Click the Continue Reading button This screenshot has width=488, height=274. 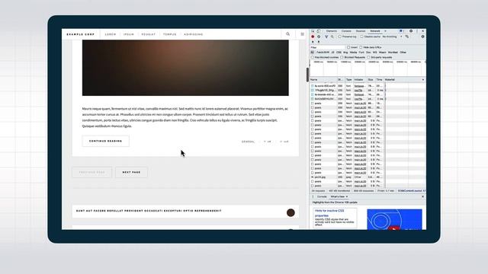coord(105,141)
